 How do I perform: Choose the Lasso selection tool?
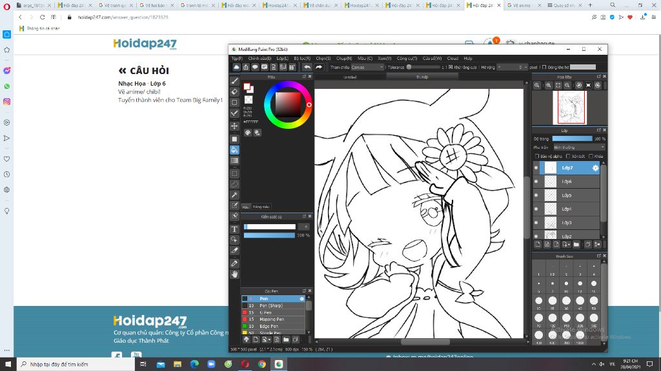point(235,184)
